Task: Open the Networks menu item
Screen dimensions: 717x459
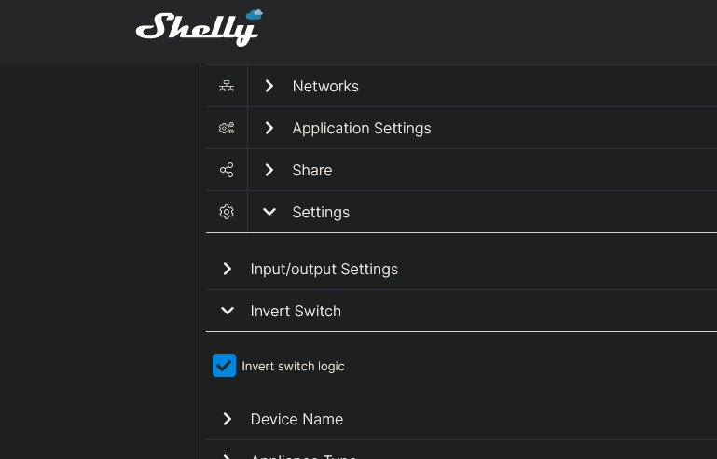Action: [x=325, y=86]
